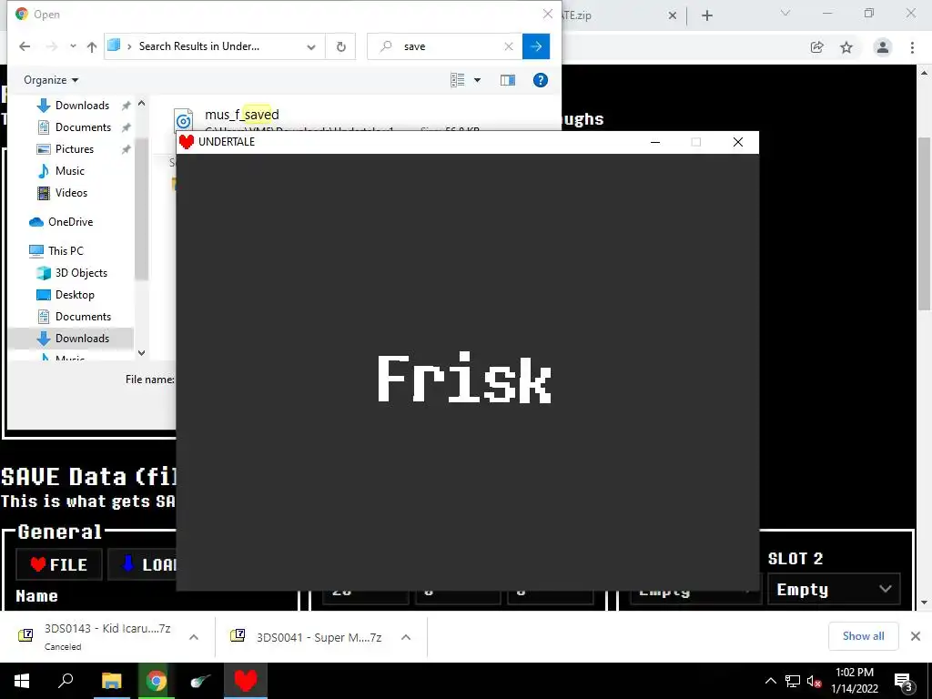This screenshot has height=699, width=932.
Task: Bookmark this page with star icon
Action: 846,47
